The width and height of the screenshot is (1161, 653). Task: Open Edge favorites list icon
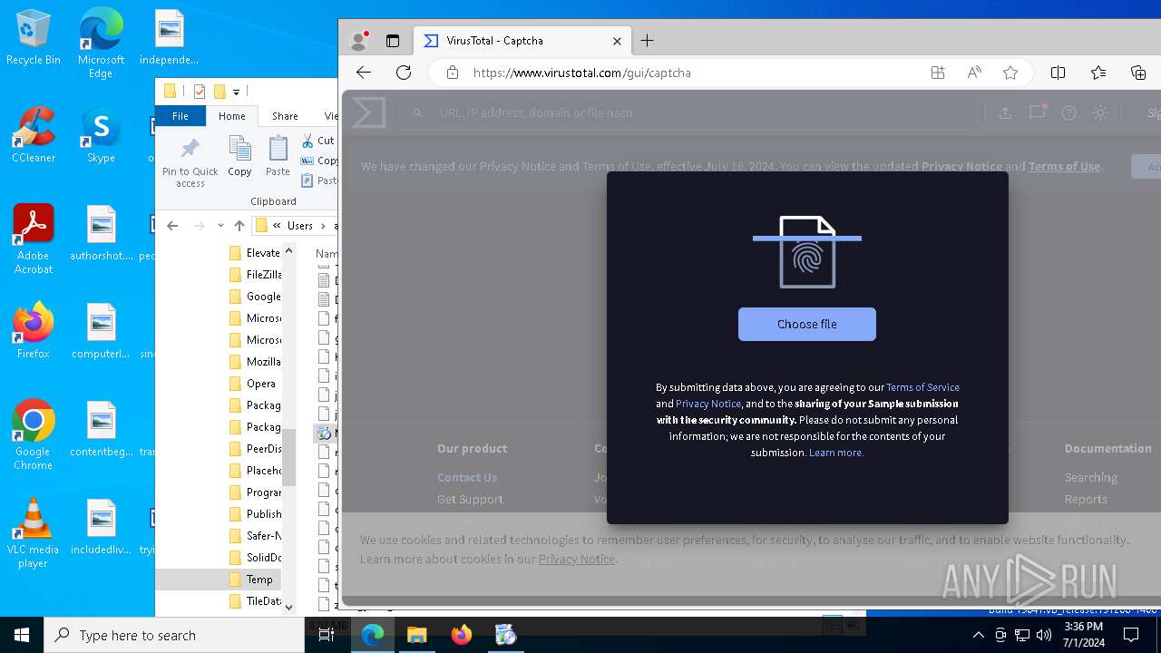click(1098, 73)
